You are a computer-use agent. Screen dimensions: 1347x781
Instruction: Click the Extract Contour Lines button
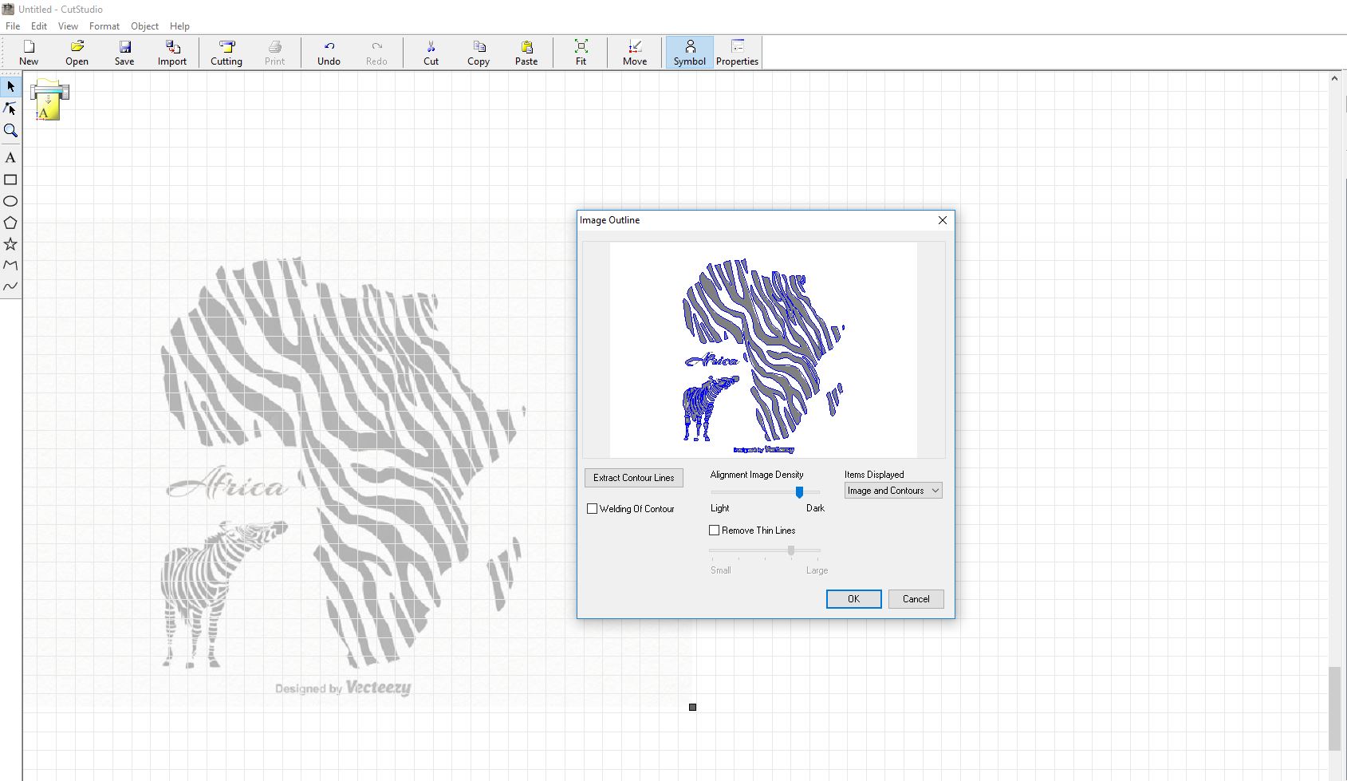tap(634, 478)
